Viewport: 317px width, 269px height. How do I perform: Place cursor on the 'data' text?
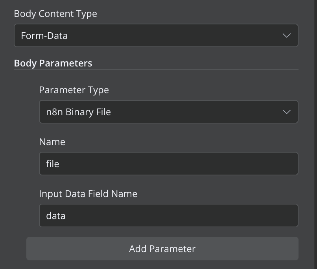56,216
